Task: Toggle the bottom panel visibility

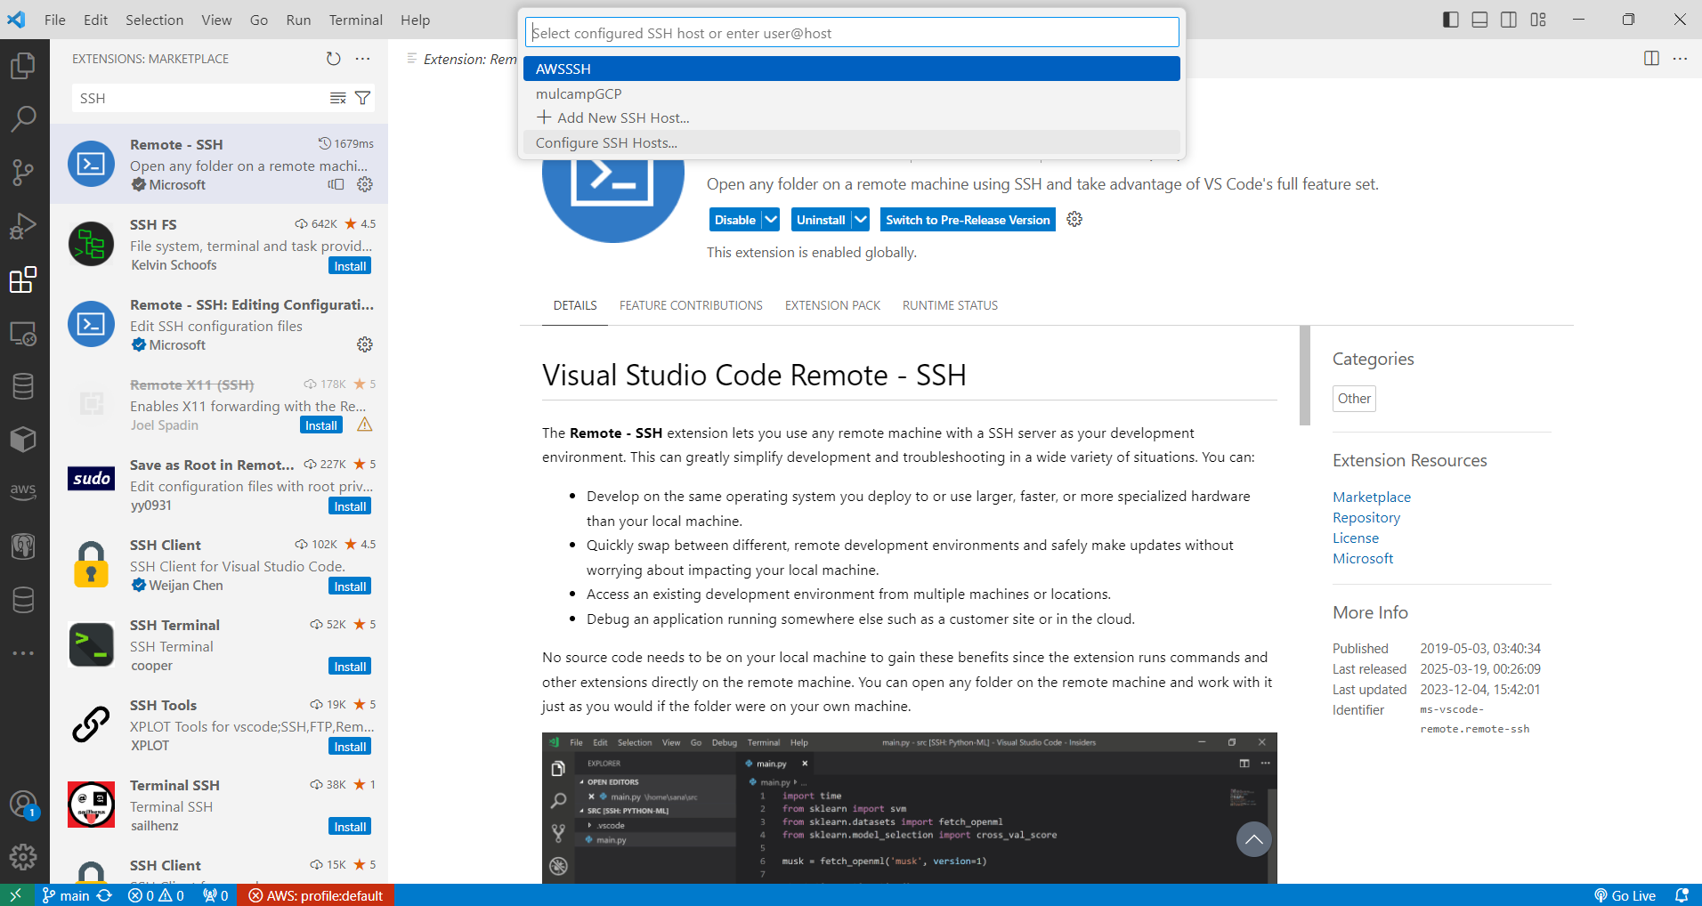Action: (1479, 20)
